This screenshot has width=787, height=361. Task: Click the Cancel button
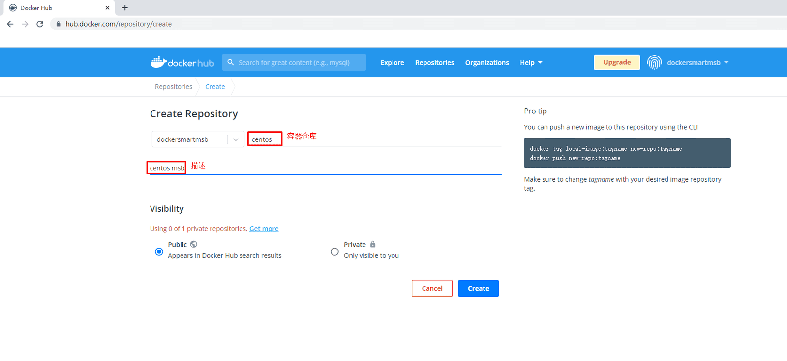tap(432, 288)
